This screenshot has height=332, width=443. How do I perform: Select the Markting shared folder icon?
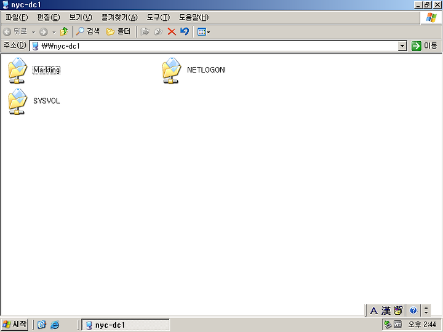coord(17,71)
